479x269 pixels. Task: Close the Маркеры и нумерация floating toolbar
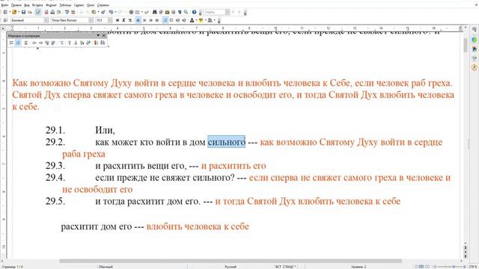(x=104, y=35)
